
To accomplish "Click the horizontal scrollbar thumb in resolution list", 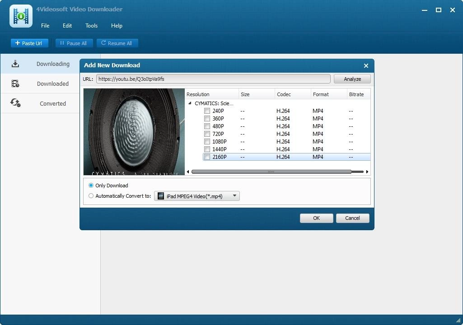I will tap(271, 172).
